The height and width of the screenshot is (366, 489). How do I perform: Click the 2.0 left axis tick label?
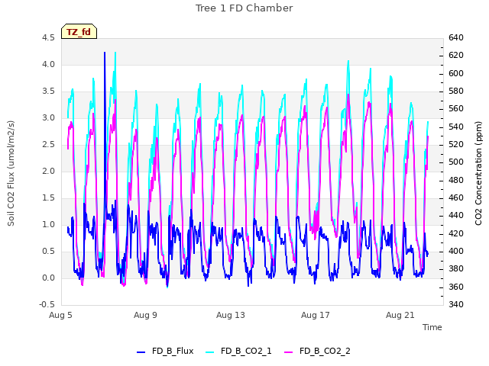(48, 171)
